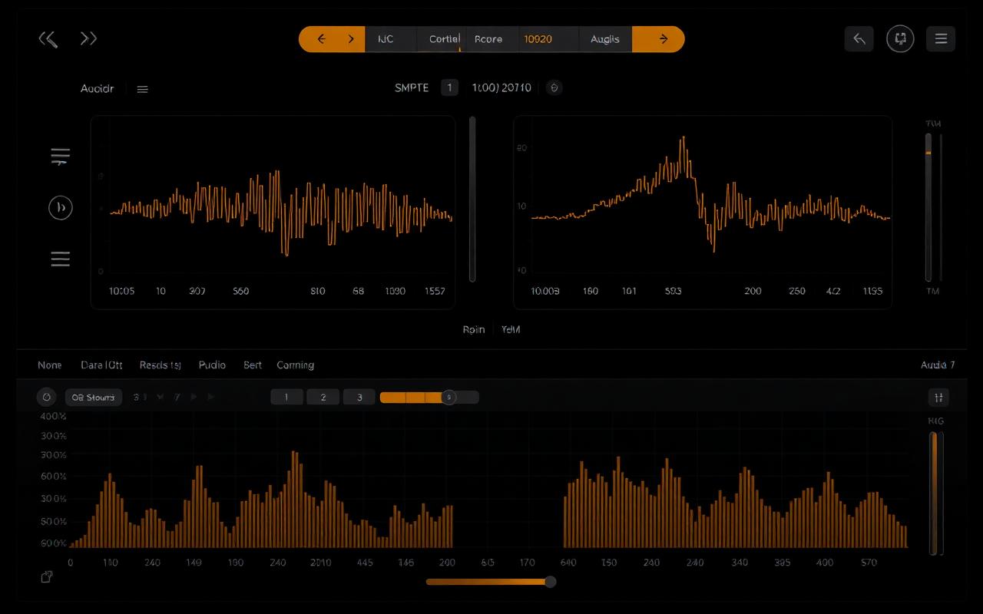Click the round power icon beside OB Stours

pos(46,397)
